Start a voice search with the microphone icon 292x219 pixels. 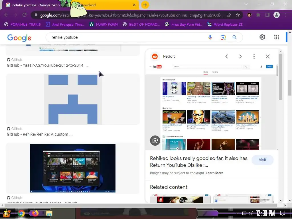tap(210, 37)
